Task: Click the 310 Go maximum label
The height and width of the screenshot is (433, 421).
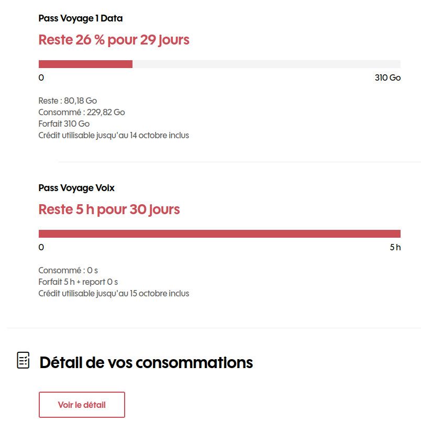Action: 387,78
